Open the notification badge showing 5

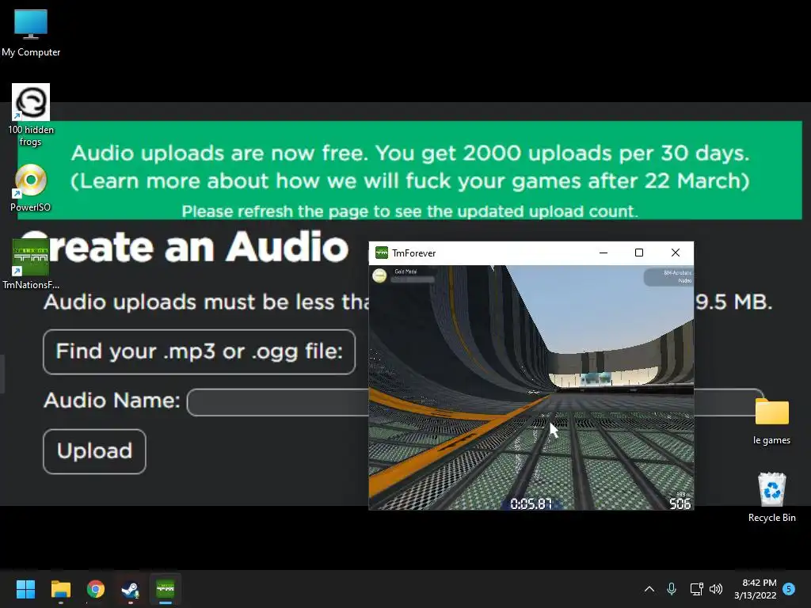coord(789,589)
